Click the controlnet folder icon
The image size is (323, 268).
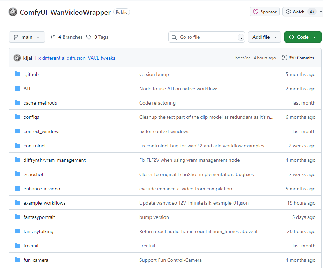pyautogui.click(x=17, y=146)
